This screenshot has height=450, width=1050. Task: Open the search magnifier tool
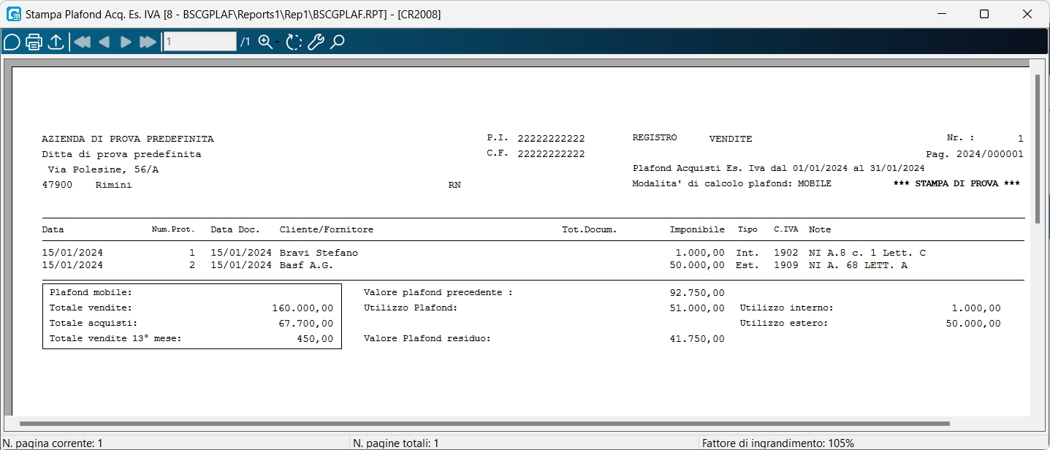click(337, 42)
